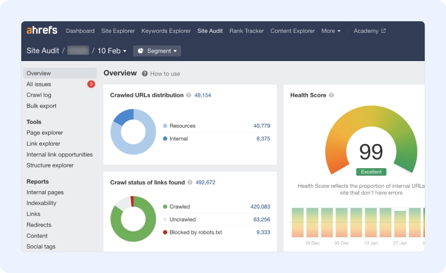446x273 pixels.
Task: Click the ahrefs logo
Action: (42, 30)
